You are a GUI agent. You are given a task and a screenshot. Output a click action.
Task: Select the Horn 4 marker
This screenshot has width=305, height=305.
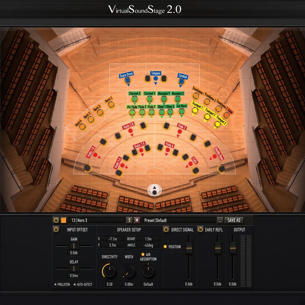click(x=82, y=127)
